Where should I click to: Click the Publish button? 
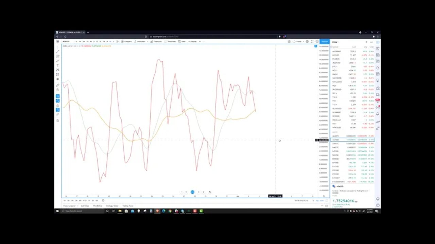[325, 41]
